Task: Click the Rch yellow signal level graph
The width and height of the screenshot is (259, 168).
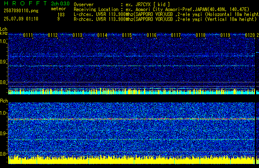Action: point(131,159)
